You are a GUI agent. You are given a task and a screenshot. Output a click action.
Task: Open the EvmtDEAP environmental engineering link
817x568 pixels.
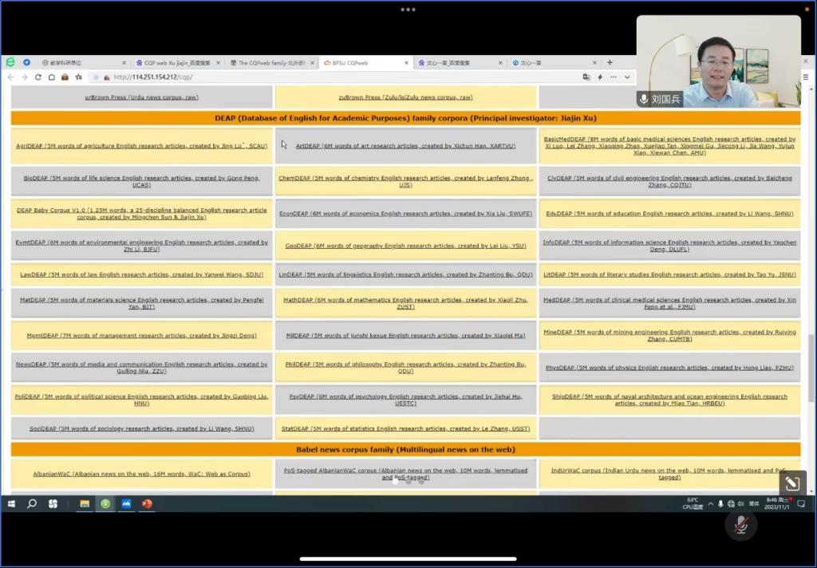click(x=142, y=246)
